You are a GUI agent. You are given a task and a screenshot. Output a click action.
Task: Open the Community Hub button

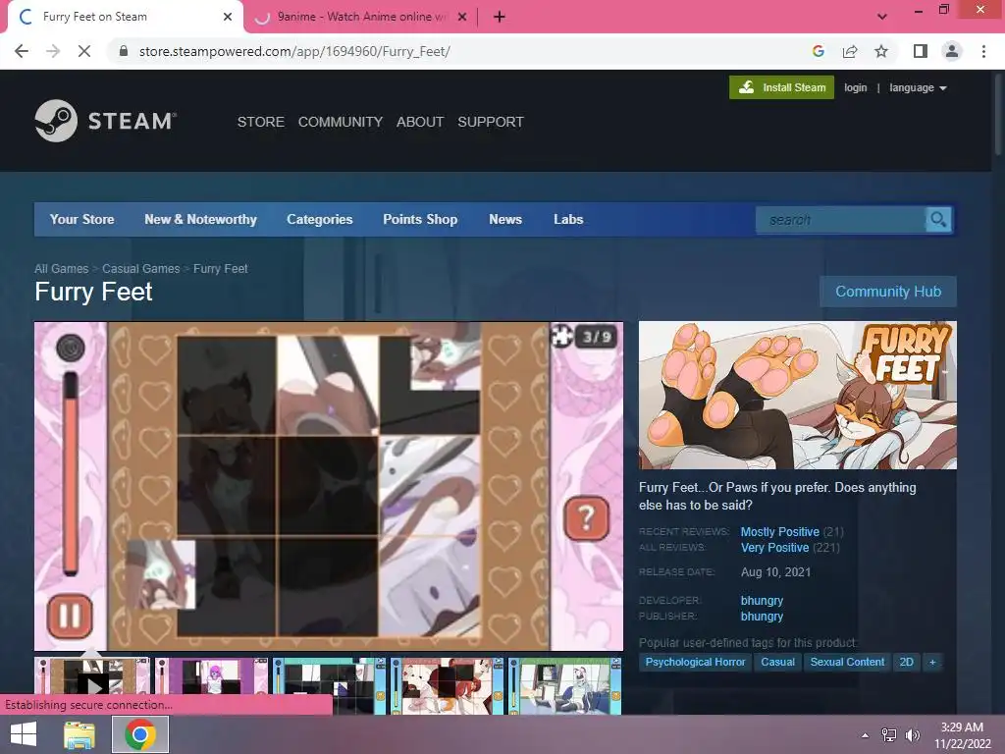pos(888,292)
